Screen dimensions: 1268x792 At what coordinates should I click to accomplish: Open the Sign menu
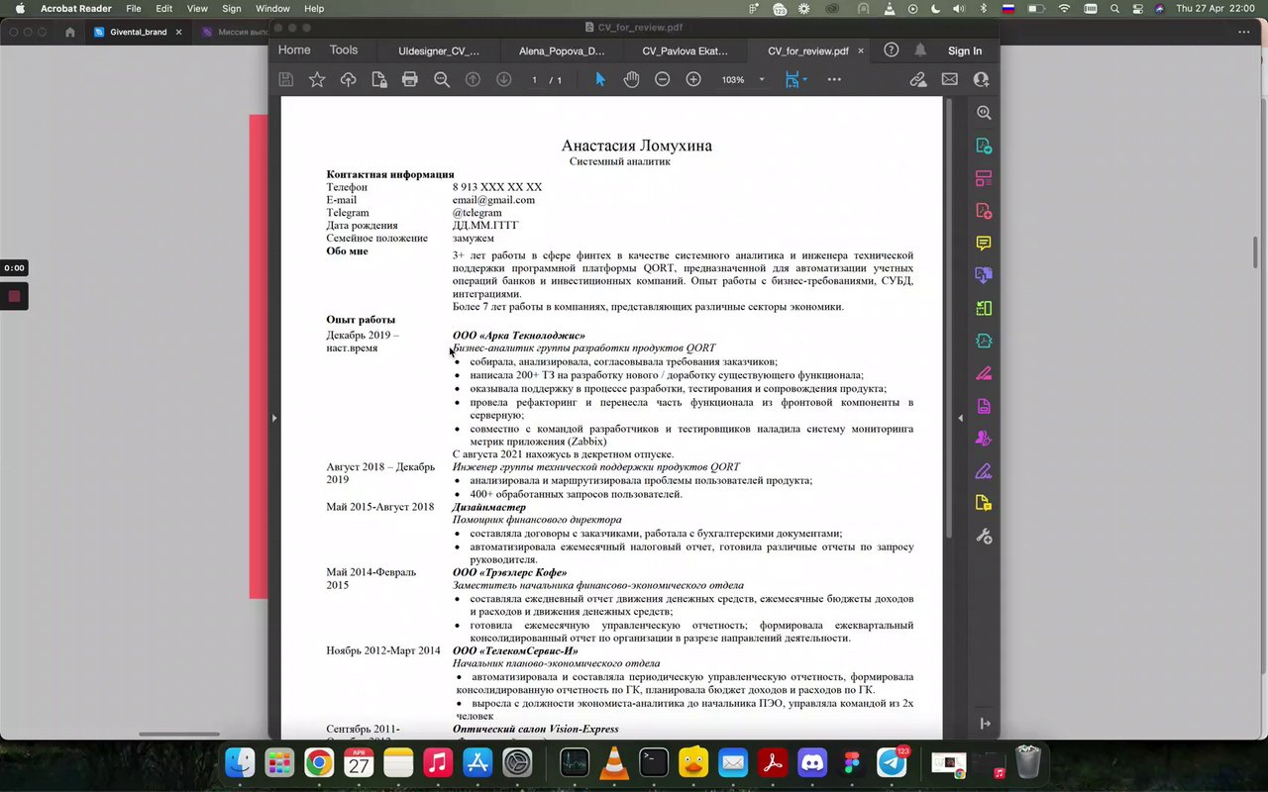click(232, 8)
